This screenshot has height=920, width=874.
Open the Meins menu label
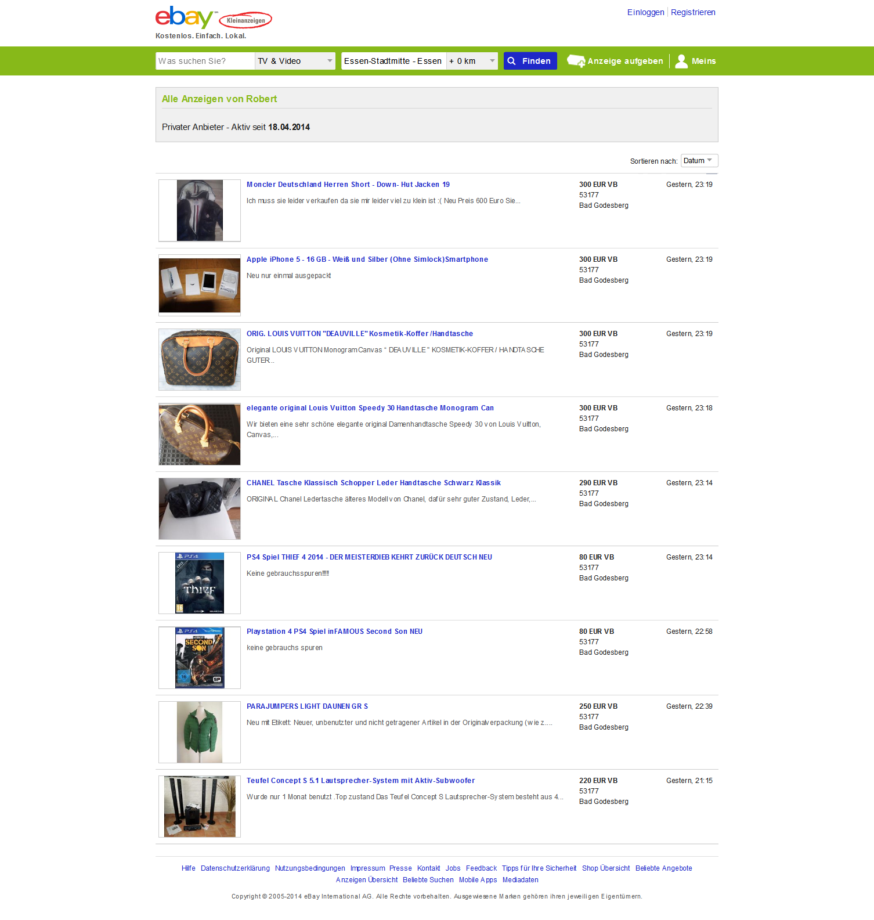(x=703, y=61)
